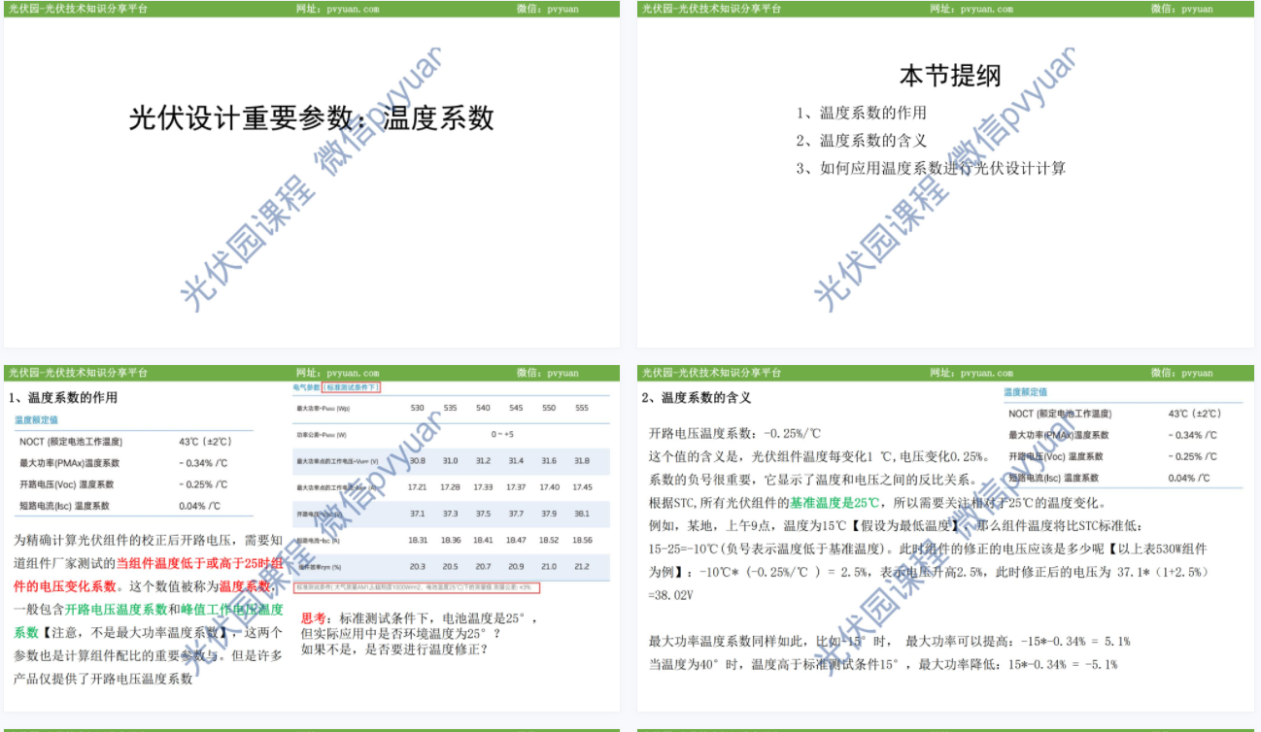Click outline item '1、温度系数的作用' in 本节提纲

click(861, 113)
